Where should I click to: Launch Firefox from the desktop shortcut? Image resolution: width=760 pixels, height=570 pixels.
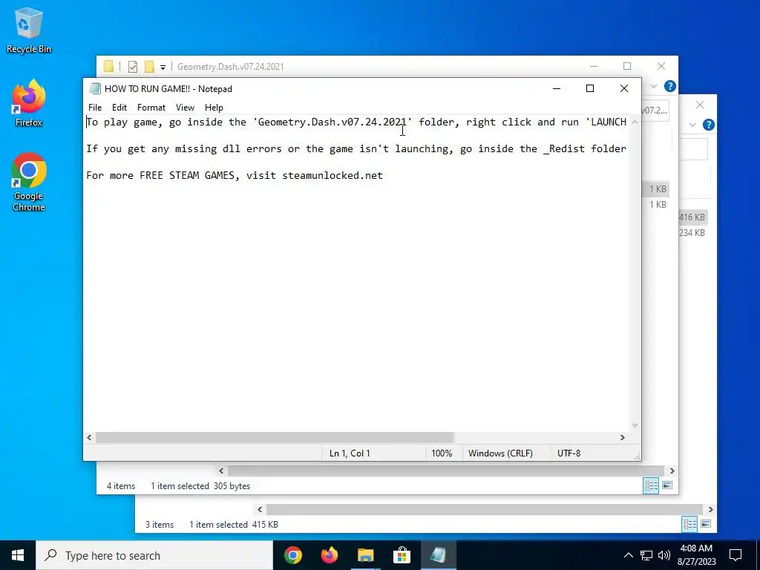[29, 103]
